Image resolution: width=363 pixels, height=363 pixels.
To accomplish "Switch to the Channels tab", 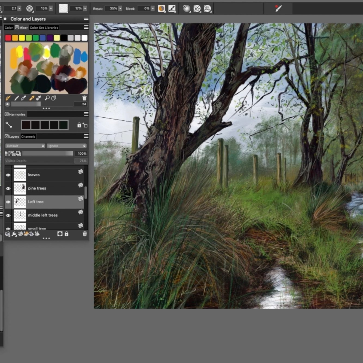I will (x=28, y=137).
